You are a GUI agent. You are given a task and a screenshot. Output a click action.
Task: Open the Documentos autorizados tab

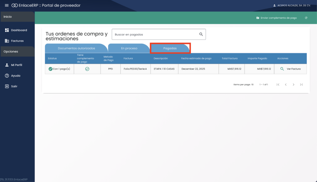tap(76, 48)
